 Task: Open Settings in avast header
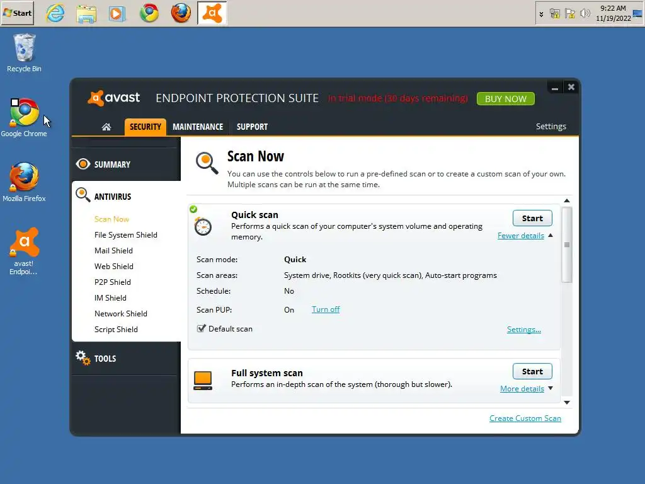[551, 126]
